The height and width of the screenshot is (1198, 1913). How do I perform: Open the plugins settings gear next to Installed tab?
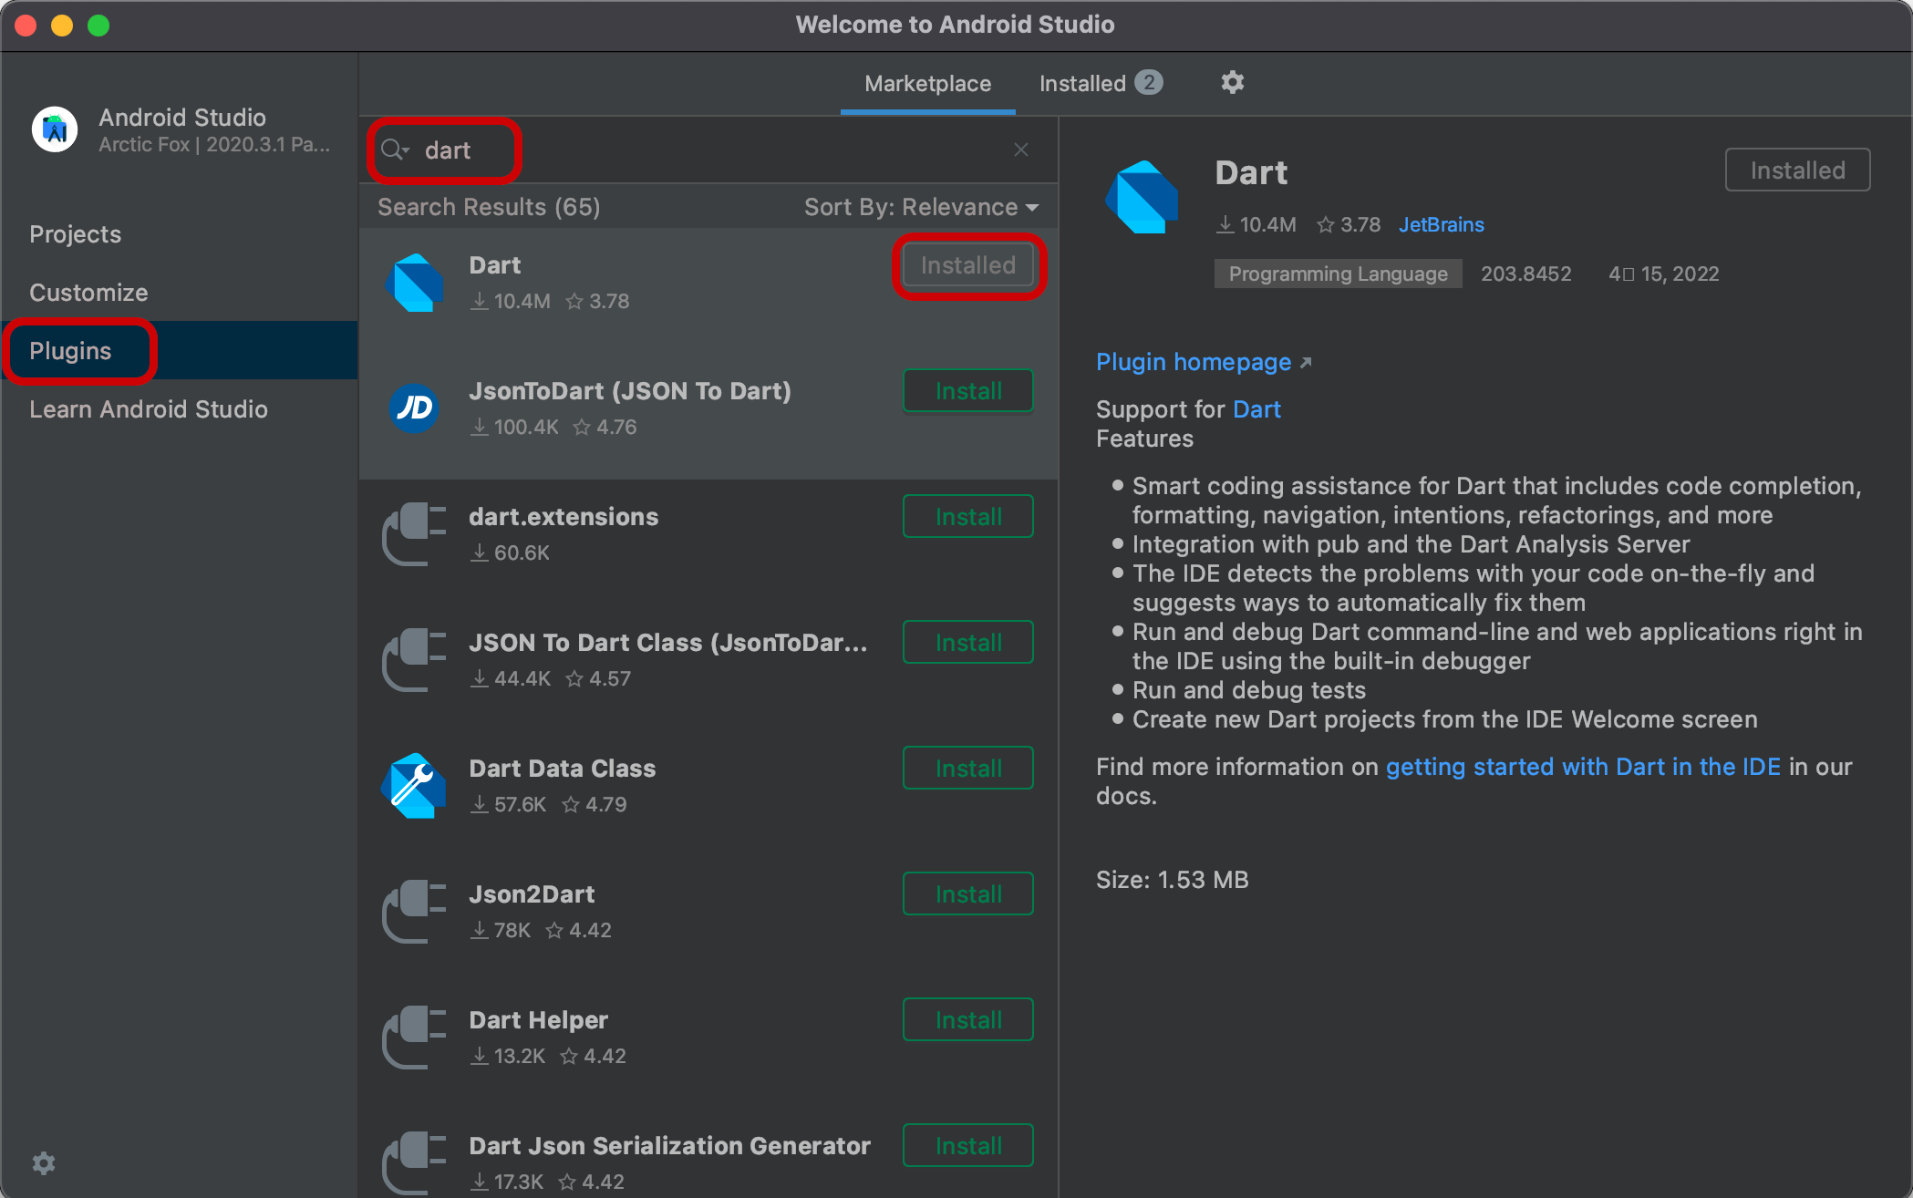pyautogui.click(x=1232, y=83)
